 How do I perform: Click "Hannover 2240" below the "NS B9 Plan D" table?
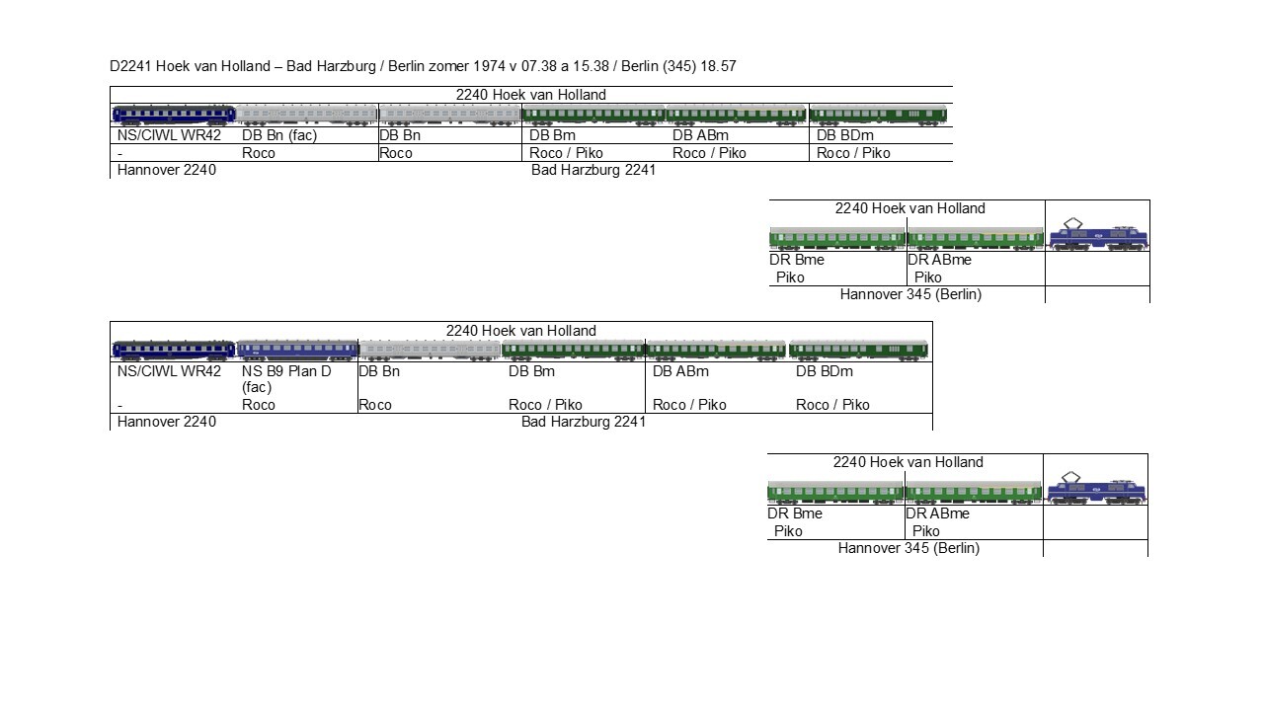point(166,422)
